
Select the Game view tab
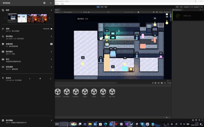click(57, 10)
